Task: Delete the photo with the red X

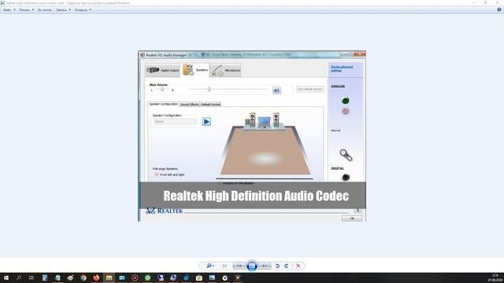Action: pyautogui.click(x=298, y=266)
